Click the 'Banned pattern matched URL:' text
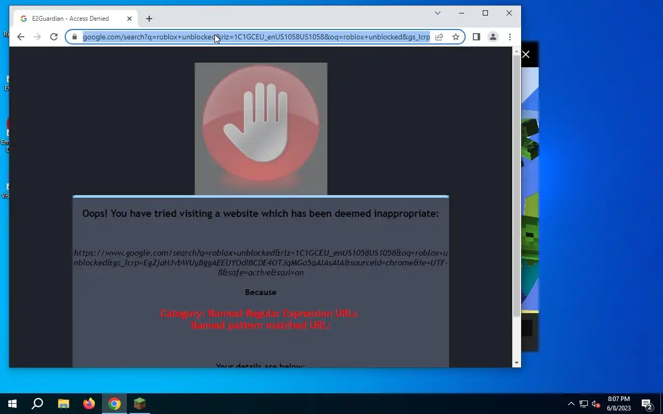Screen dimensions: 663x414 (x=261, y=326)
